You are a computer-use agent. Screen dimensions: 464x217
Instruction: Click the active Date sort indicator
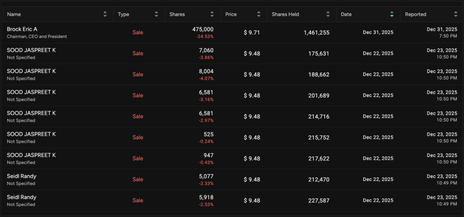coord(392,14)
